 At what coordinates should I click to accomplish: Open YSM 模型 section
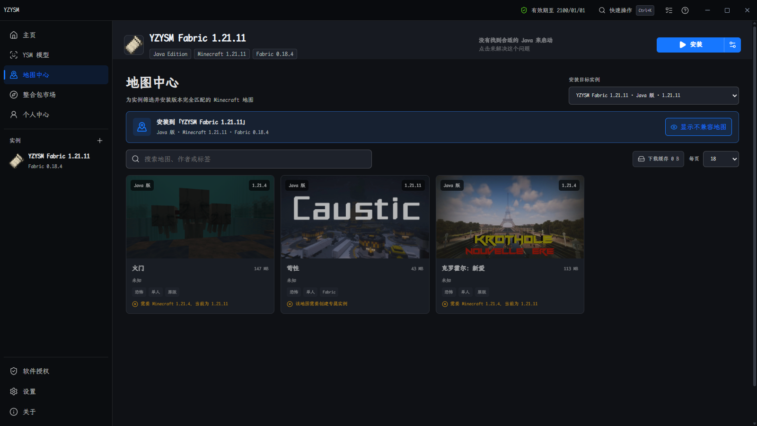tap(56, 55)
